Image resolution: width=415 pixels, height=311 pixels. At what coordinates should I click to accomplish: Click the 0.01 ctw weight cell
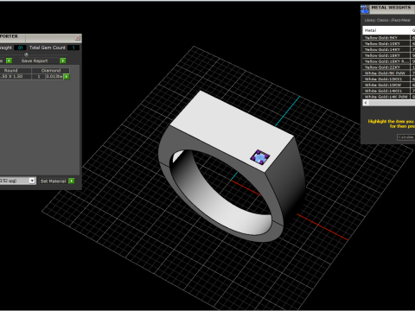click(54, 77)
